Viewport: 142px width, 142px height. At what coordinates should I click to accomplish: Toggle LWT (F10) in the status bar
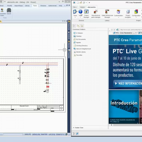[52, 134]
